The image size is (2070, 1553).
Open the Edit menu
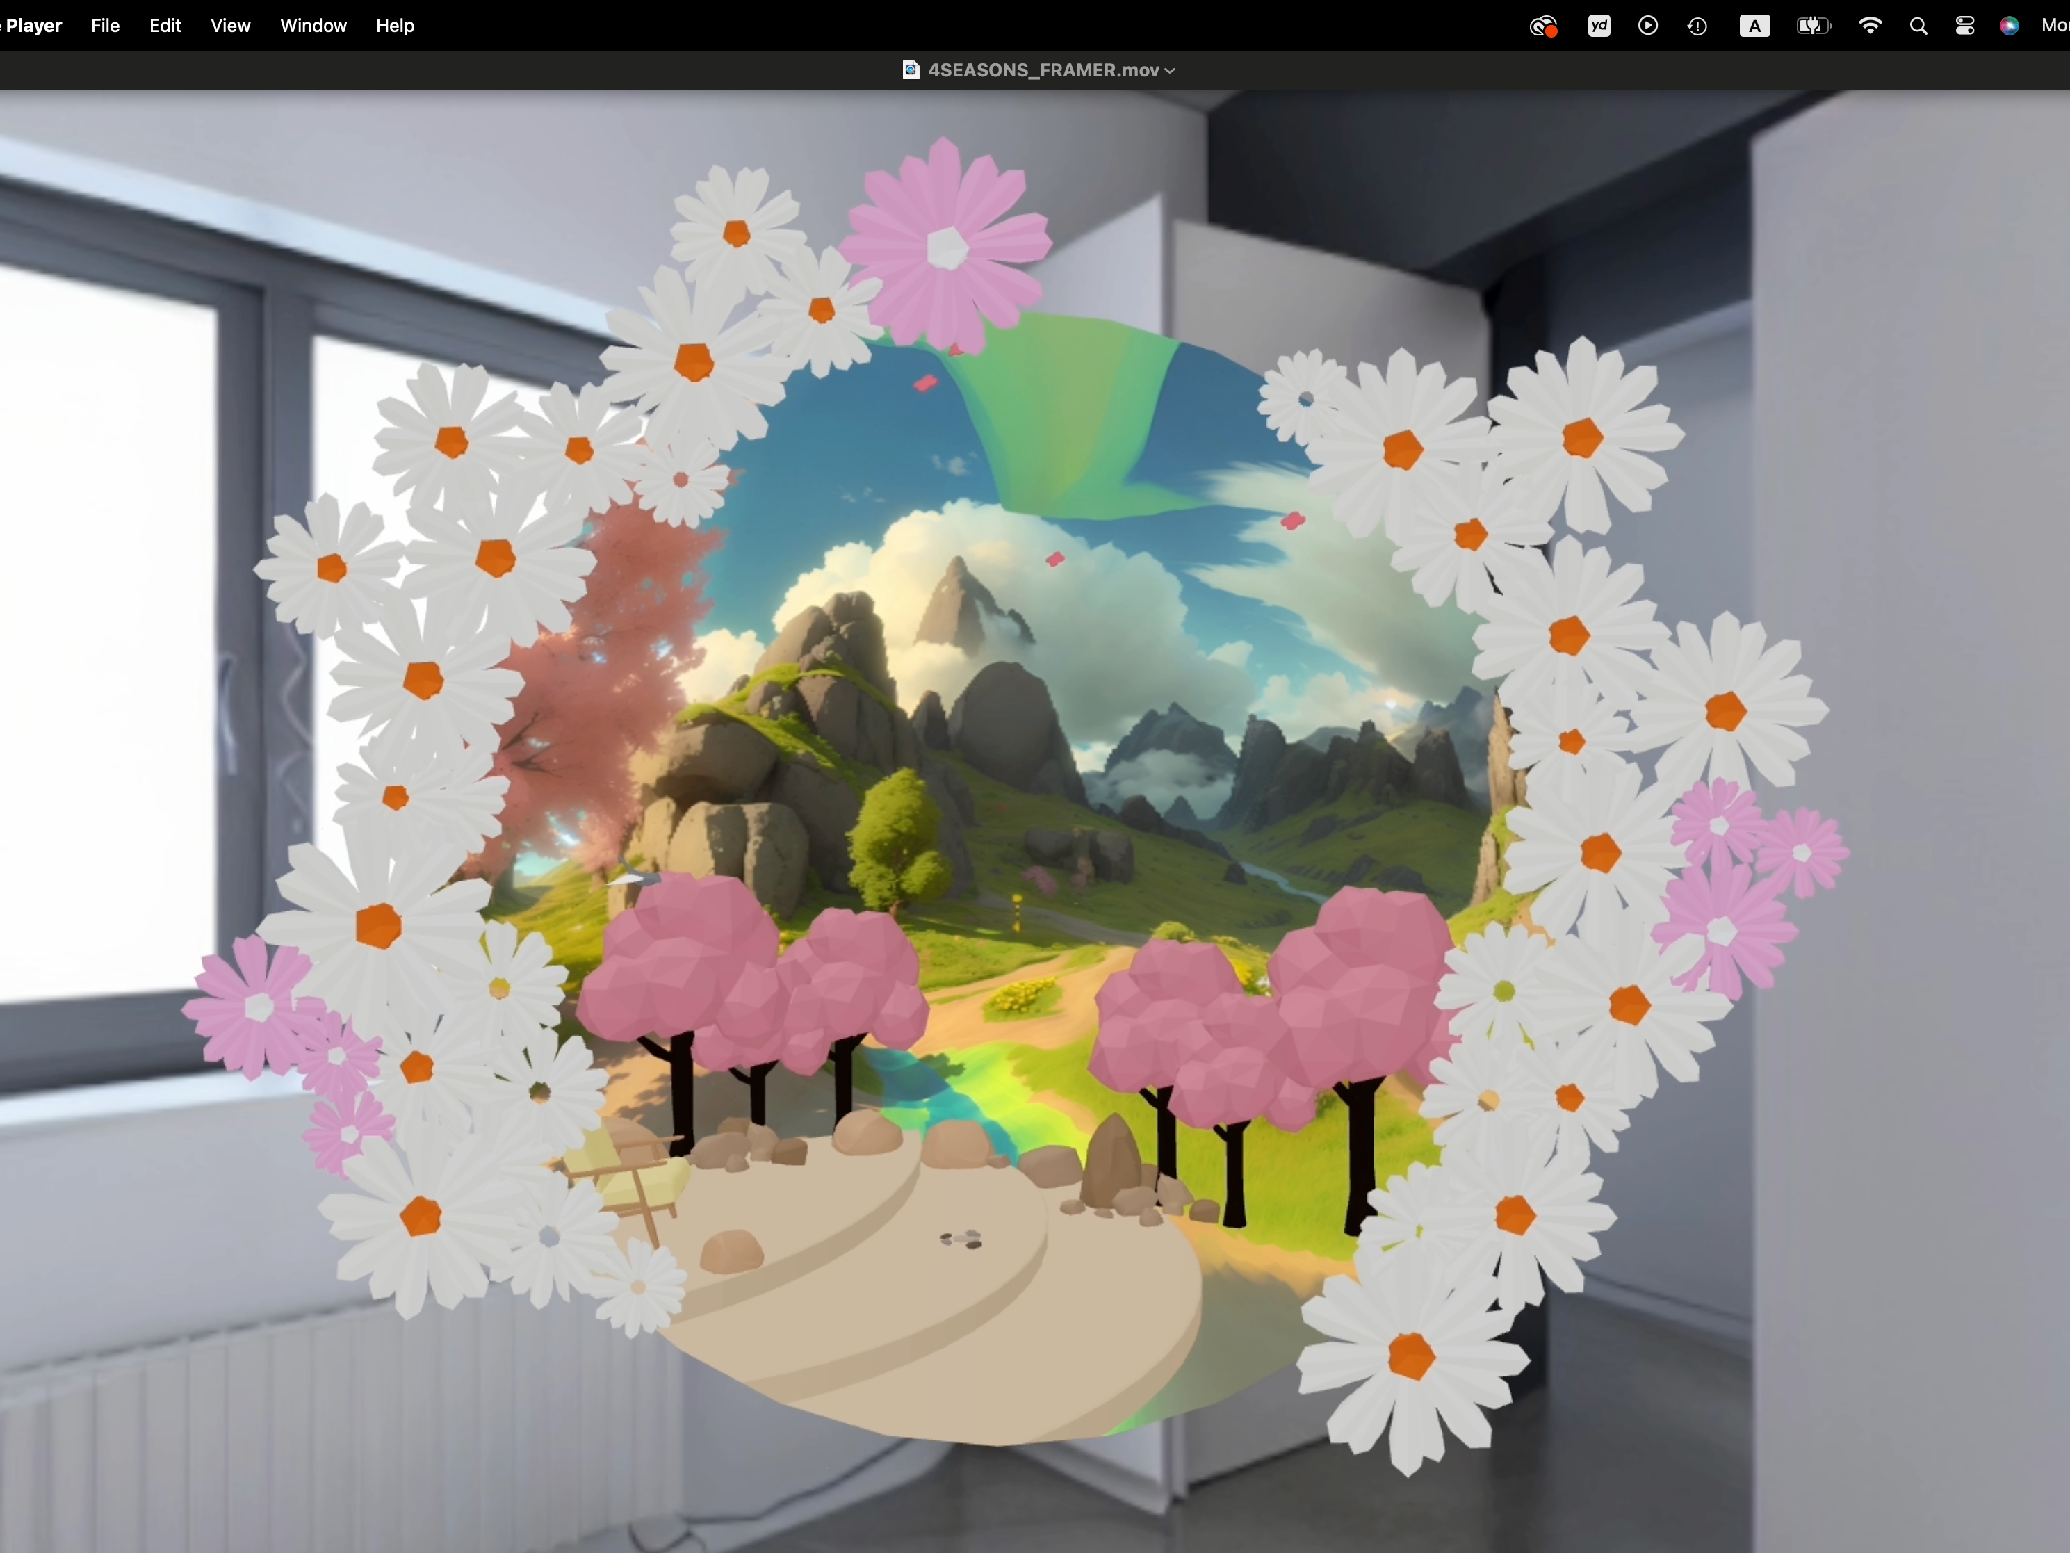pos(165,25)
